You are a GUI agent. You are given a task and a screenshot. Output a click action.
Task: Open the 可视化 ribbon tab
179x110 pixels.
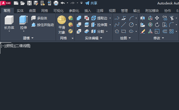pyautogui.click(x=58, y=11)
